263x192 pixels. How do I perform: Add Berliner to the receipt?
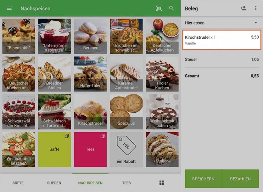tap(90, 36)
